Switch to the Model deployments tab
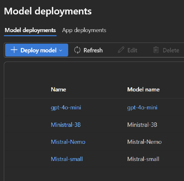 pyautogui.click(x=30, y=30)
